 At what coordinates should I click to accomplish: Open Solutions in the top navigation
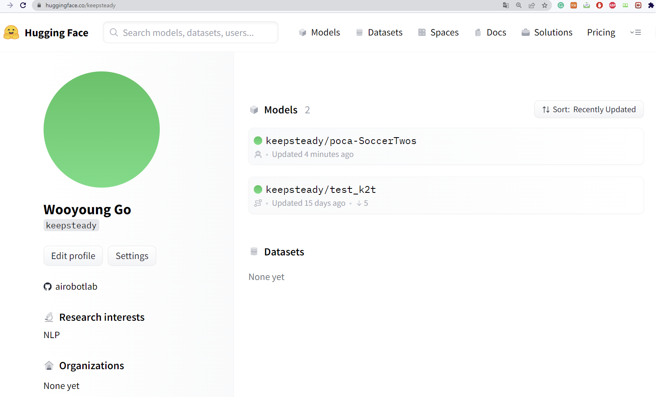click(547, 32)
